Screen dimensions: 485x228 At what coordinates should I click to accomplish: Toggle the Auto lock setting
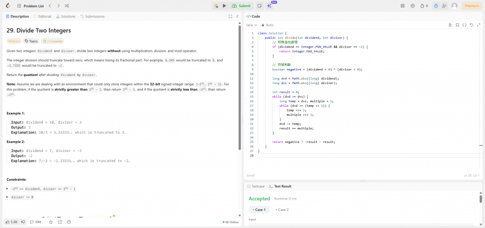(268, 25)
